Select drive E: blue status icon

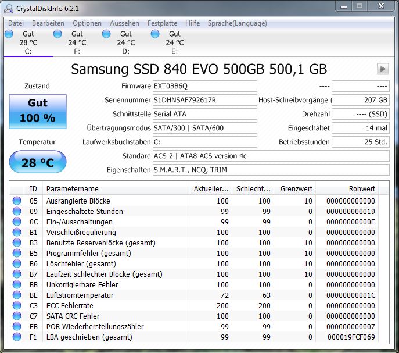pos(155,34)
